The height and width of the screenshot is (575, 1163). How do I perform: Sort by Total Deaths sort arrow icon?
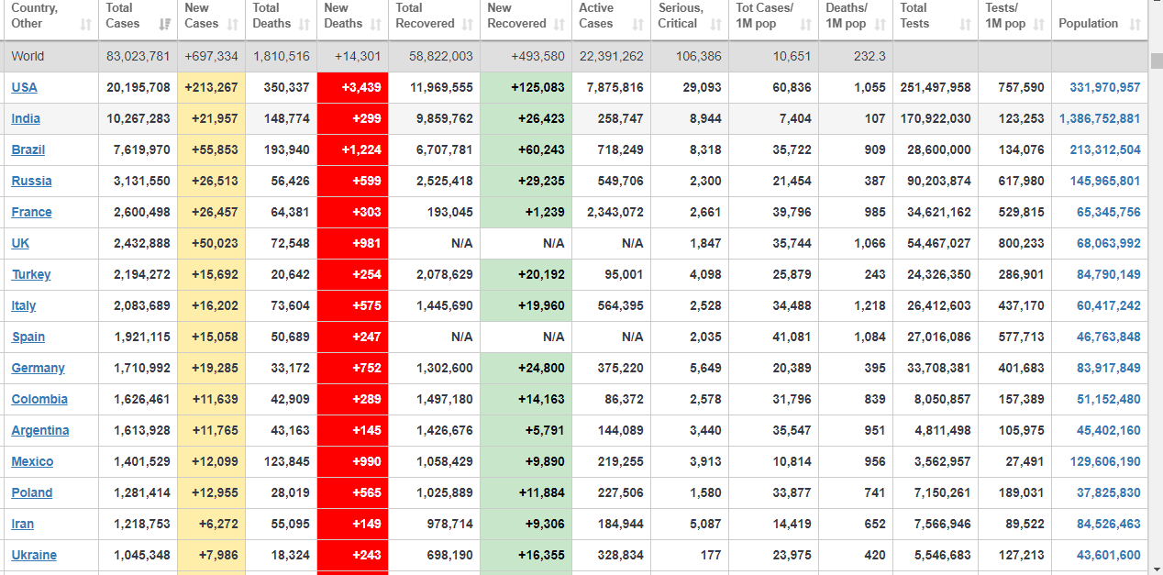[x=305, y=24]
